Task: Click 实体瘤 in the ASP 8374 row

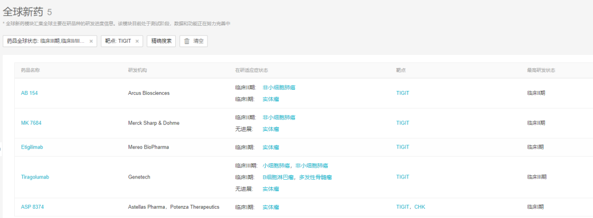Action: [x=271, y=207]
